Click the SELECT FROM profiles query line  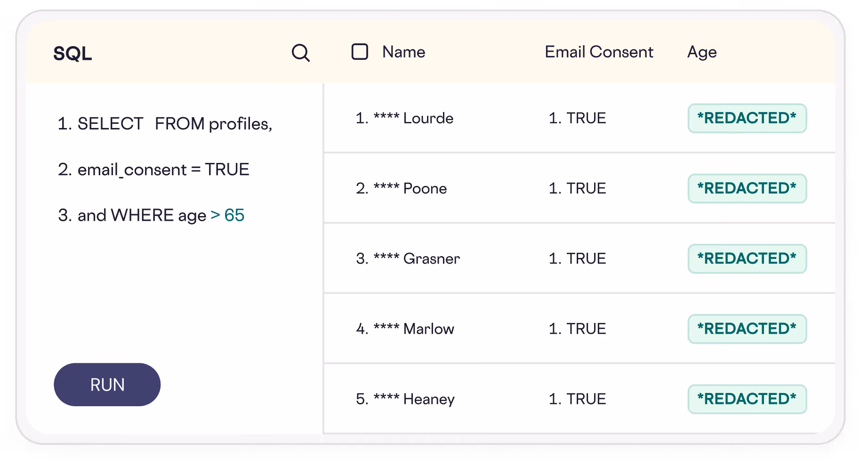point(165,124)
